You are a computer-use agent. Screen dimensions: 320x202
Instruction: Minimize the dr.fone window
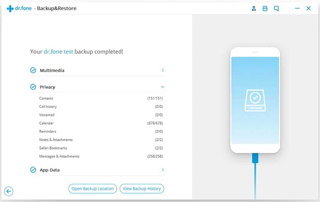(x=297, y=8)
